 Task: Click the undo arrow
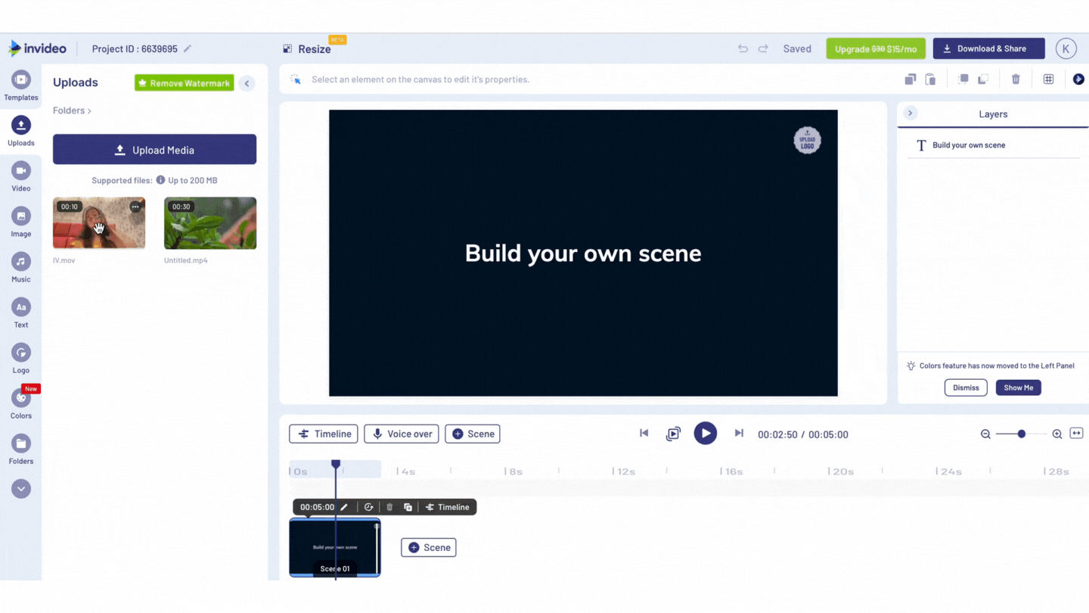(743, 48)
